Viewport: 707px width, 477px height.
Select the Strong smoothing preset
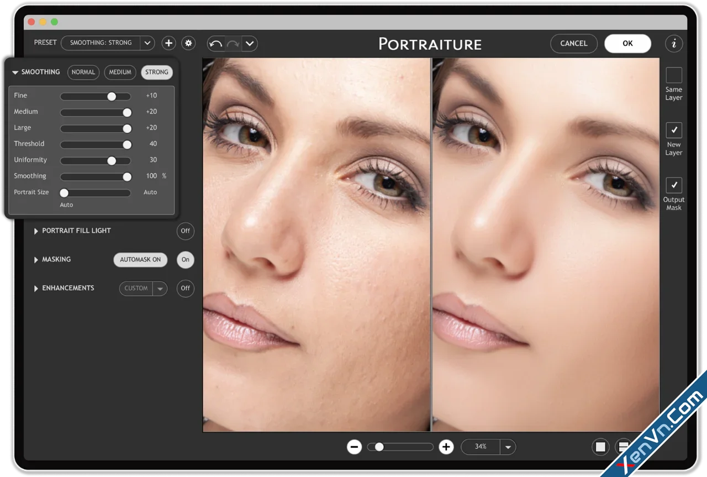pos(157,72)
